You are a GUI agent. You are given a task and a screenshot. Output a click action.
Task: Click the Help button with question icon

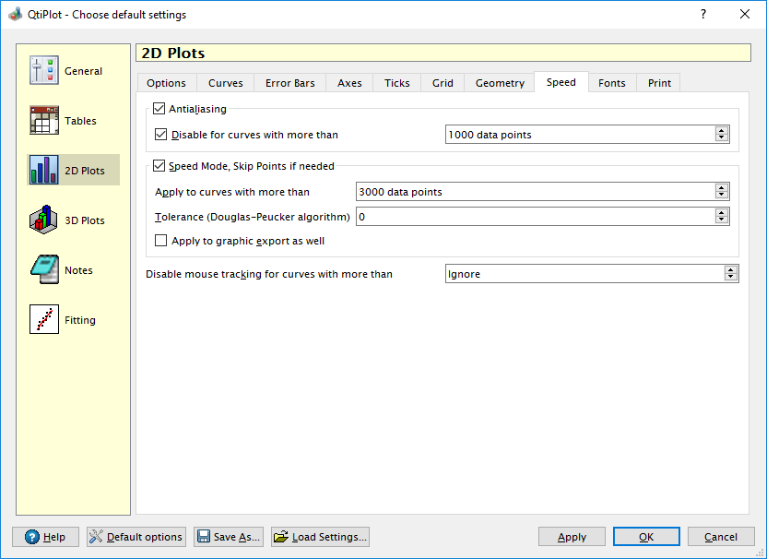[x=45, y=537]
